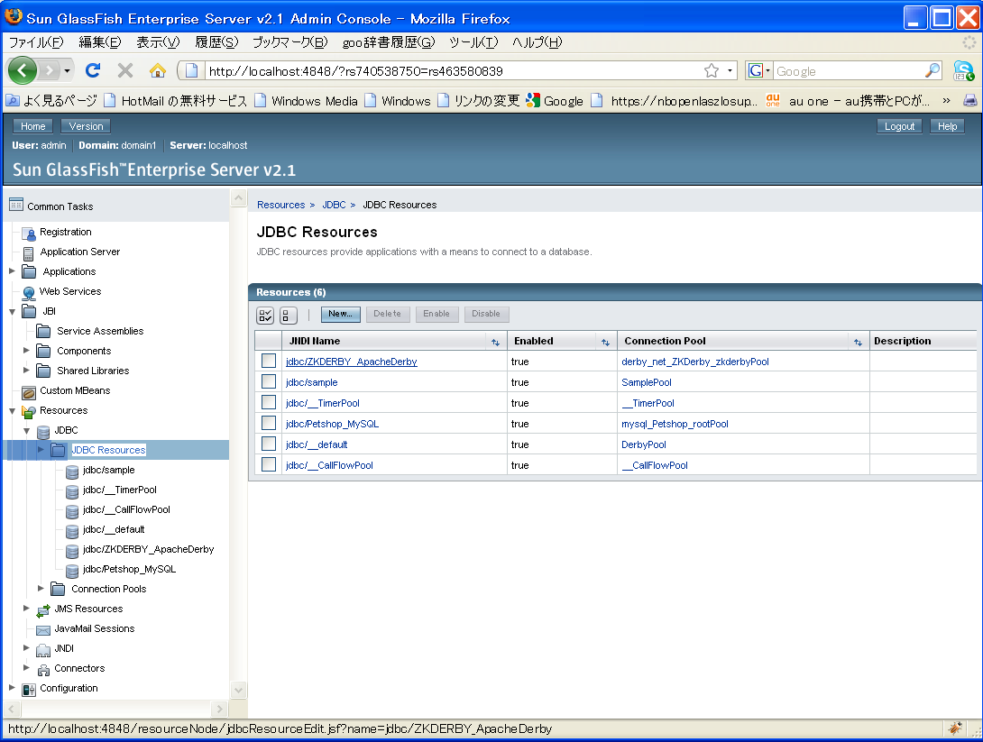Click the Stop loading X icon
The height and width of the screenshot is (742, 983).
(x=125, y=71)
